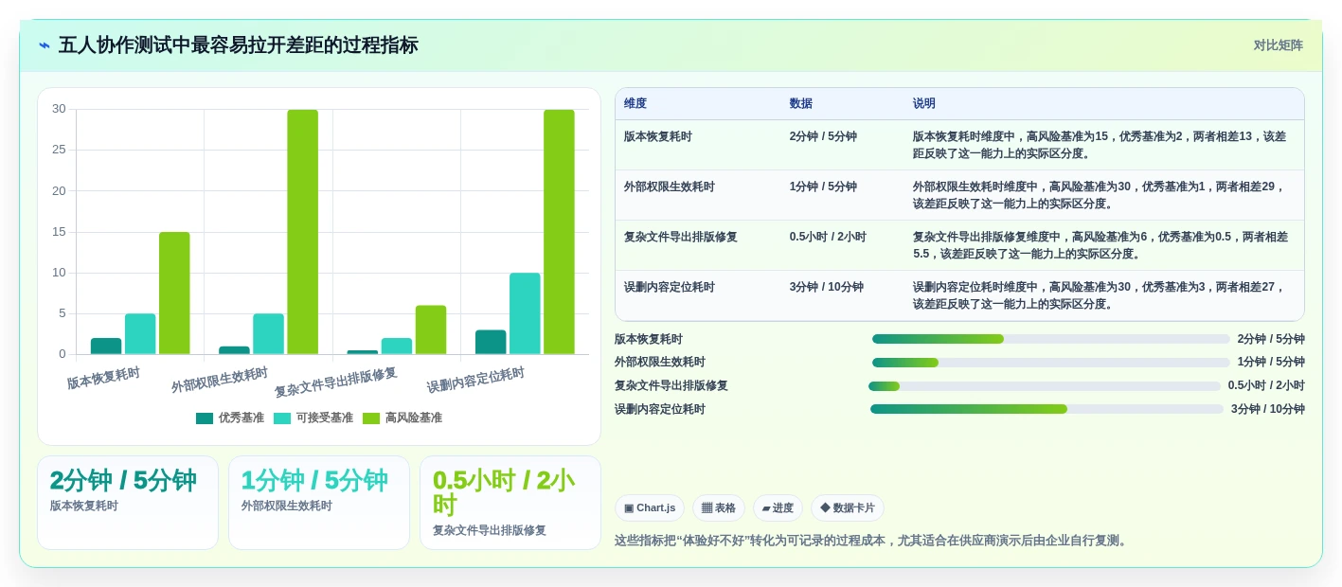The height and width of the screenshot is (587, 1342).
Task: Open the 0.5小时 / 2小时 data card
Action: coord(510,503)
